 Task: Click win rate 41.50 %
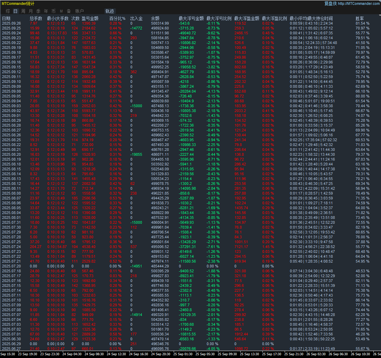363,43
